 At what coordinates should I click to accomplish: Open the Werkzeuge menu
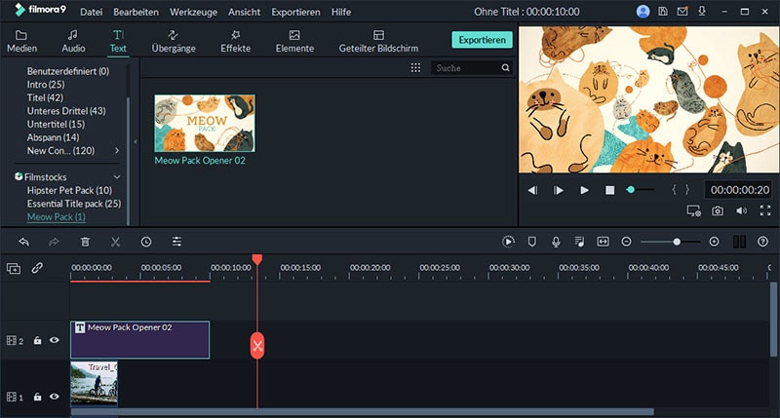[x=193, y=12]
